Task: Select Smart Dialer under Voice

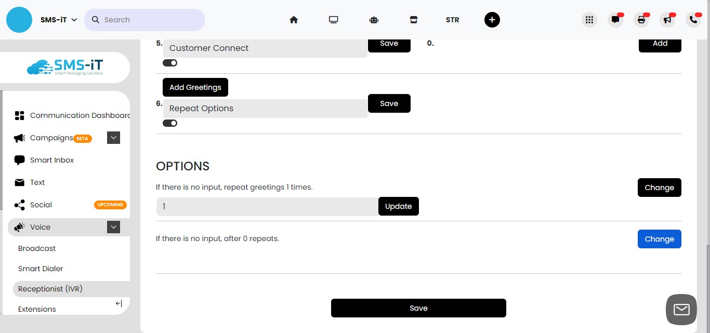Action: (x=41, y=269)
